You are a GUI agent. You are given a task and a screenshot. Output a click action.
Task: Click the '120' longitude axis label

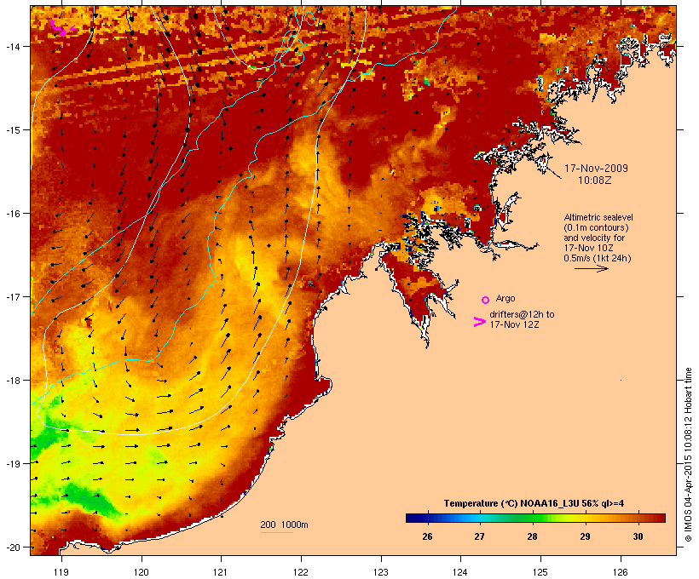[x=142, y=572]
